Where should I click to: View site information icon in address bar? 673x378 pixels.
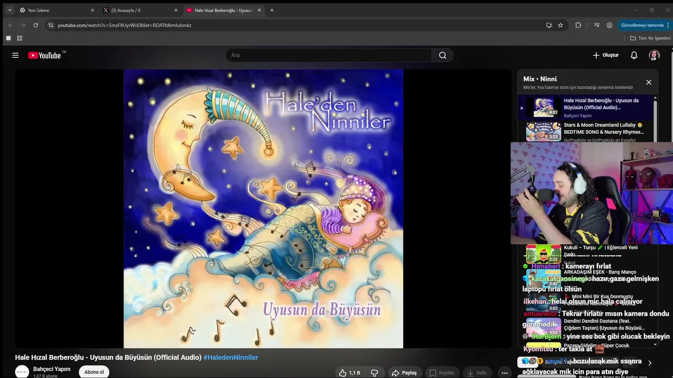(50, 25)
